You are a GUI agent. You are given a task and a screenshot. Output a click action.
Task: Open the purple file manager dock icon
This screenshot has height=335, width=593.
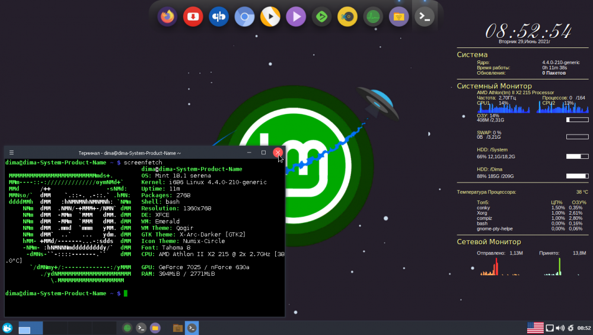[x=398, y=17]
